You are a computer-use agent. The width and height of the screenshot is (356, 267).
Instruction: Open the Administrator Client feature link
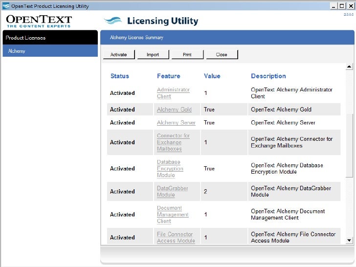coord(173,93)
